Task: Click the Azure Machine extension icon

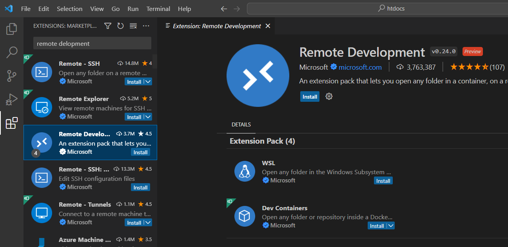Action: pos(42,242)
